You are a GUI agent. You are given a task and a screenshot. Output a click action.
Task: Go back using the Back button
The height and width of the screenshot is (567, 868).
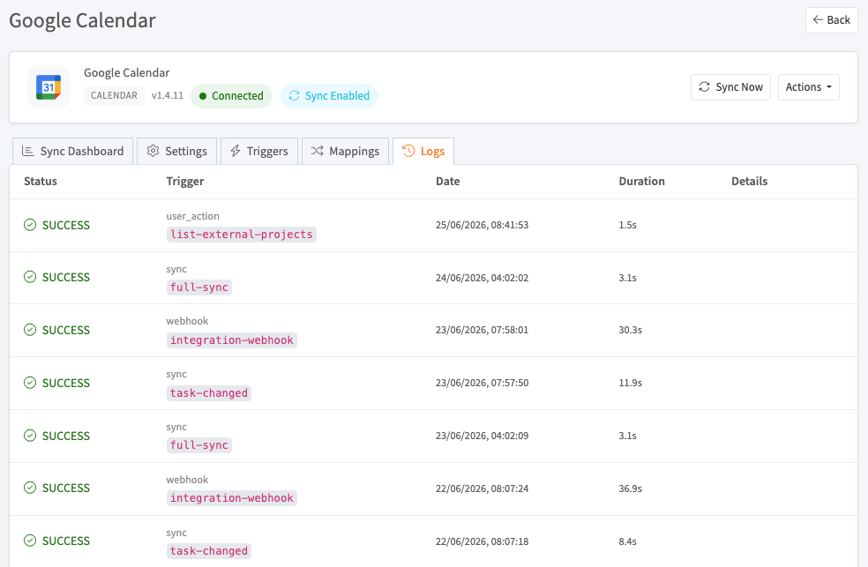coord(832,20)
